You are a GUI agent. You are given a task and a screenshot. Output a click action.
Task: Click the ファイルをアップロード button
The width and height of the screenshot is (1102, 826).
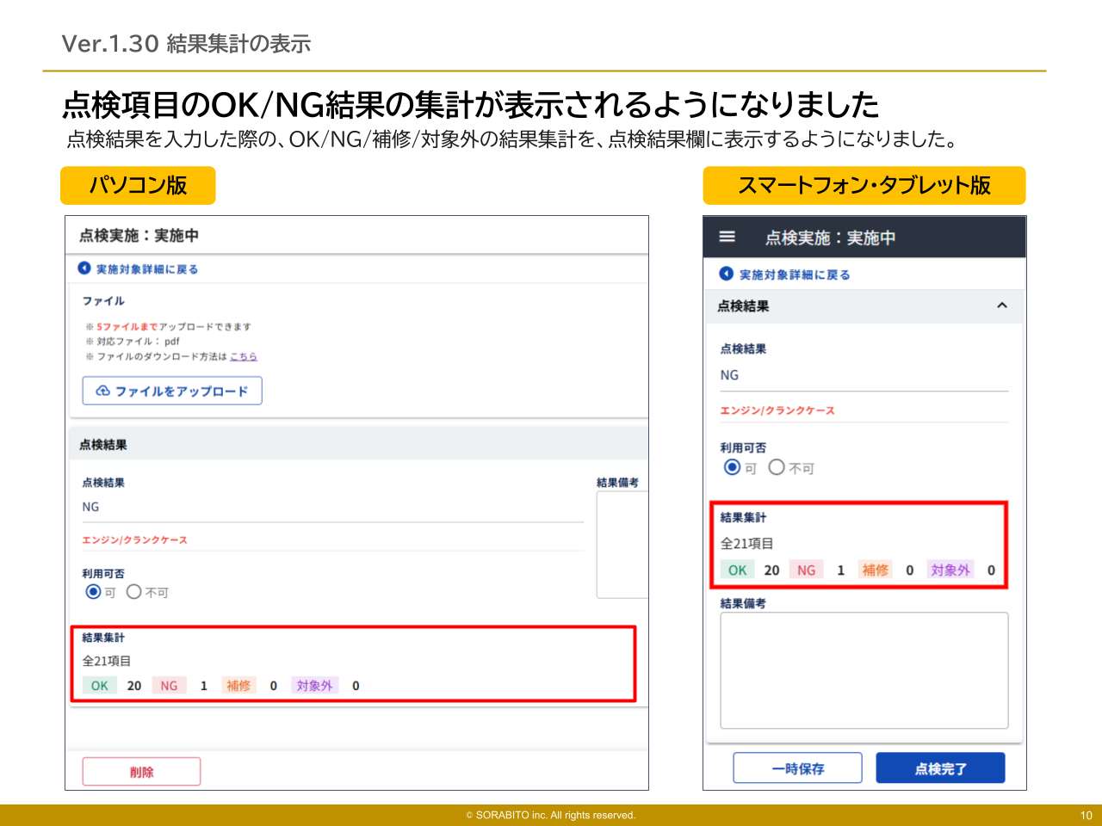171,391
